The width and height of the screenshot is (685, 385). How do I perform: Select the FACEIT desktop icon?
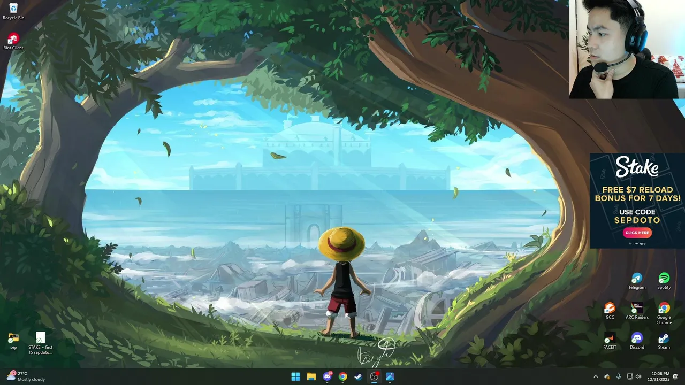(610, 341)
